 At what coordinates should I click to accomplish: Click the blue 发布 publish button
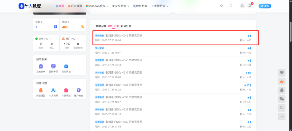click(x=265, y=6)
